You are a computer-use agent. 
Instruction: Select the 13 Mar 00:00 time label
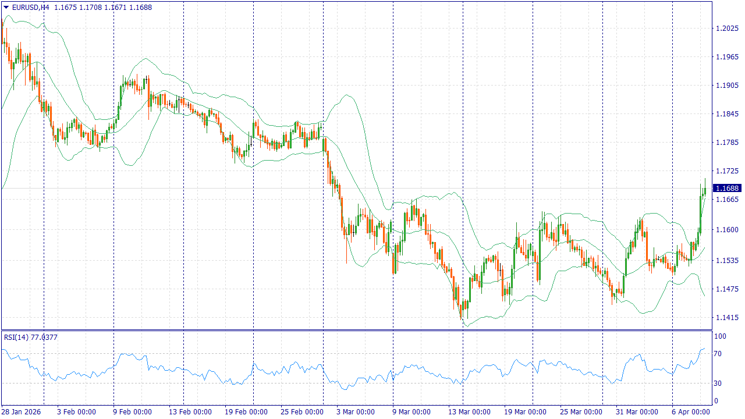coord(468,412)
